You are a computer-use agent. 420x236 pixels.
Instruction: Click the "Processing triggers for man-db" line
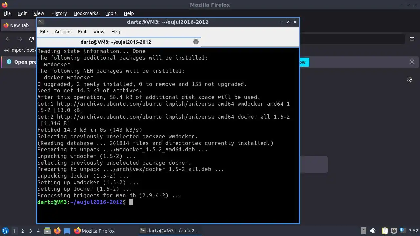coord(109,195)
